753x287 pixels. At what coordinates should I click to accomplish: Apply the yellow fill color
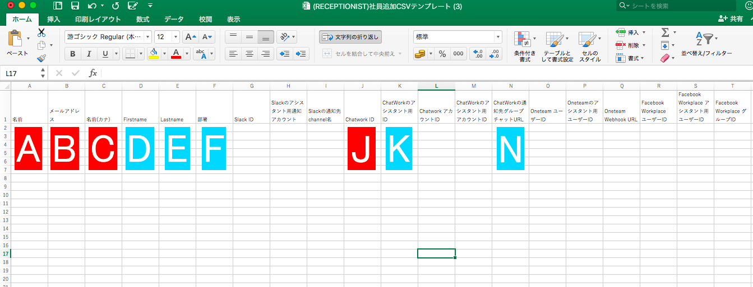coord(153,54)
